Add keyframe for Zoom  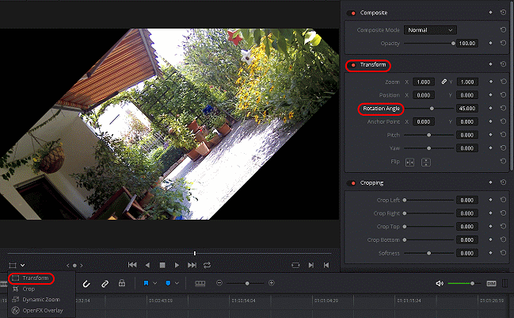click(491, 82)
